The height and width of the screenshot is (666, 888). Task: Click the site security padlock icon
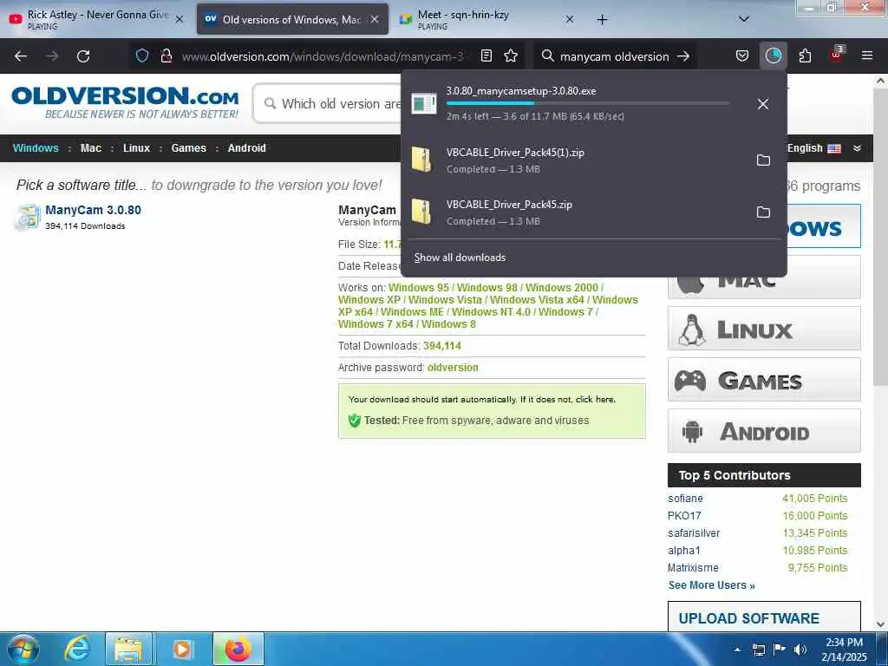pyautogui.click(x=166, y=55)
